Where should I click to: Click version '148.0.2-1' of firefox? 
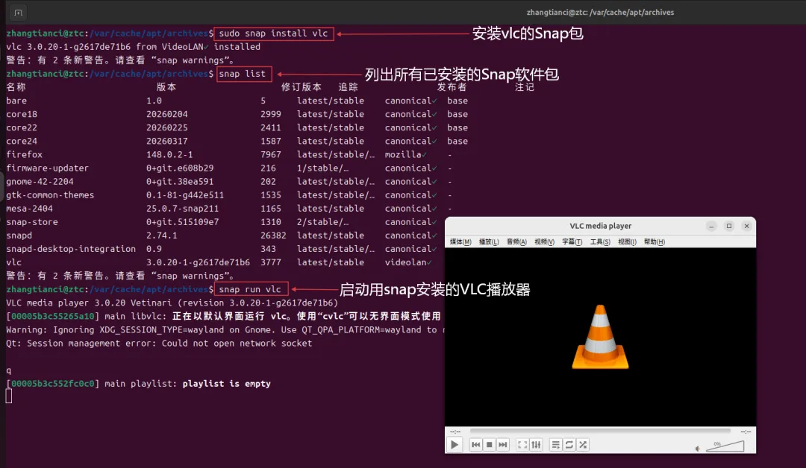(169, 154)
